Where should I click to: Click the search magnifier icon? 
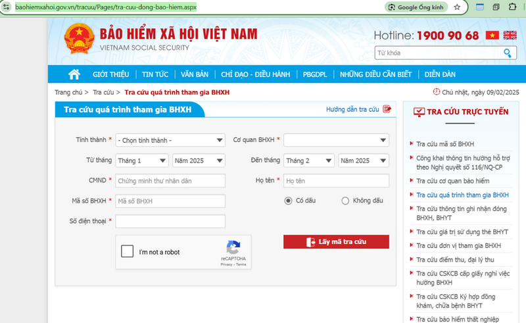[507, 53]
